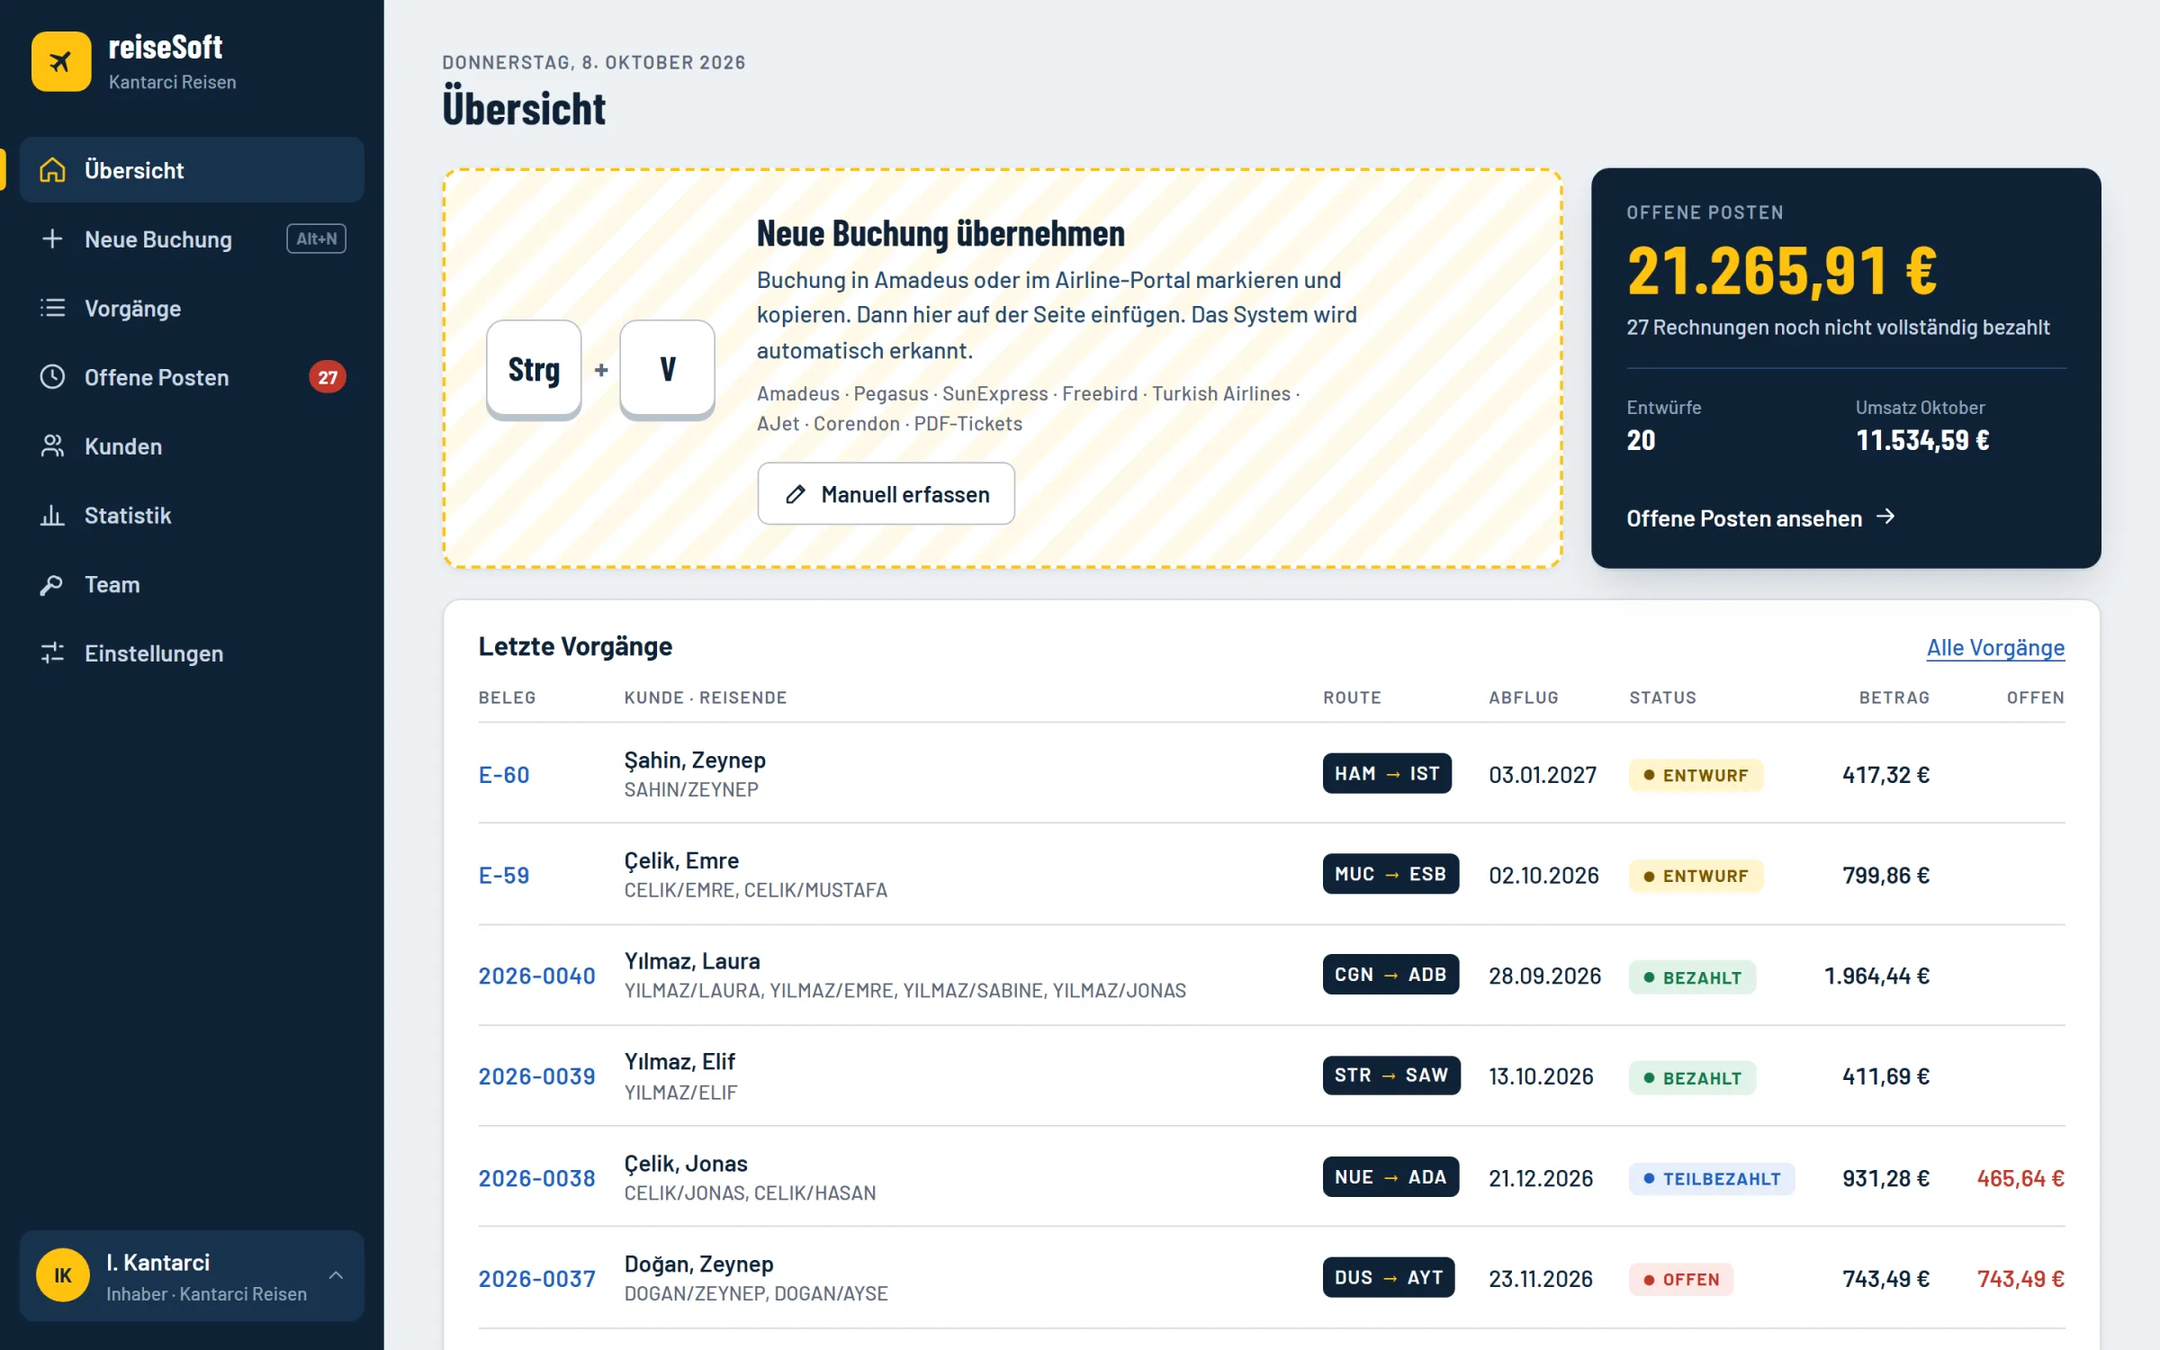Click the clock icon for Offene Posten
Image resolution: width=2160 pixels, height=1350 pixels.
[x=52, y=377]
